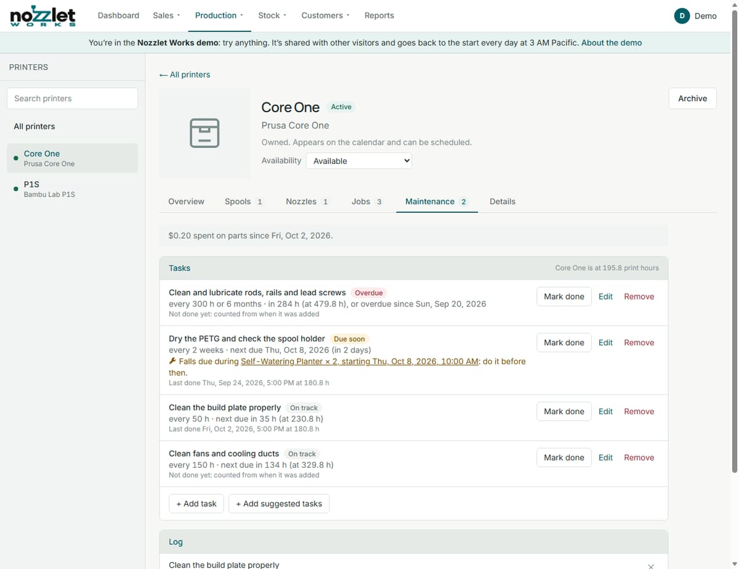Viewport: 739px width, 569px height.
Task: Click the page vertical scrollbar
Action: (x=734, y=240)
